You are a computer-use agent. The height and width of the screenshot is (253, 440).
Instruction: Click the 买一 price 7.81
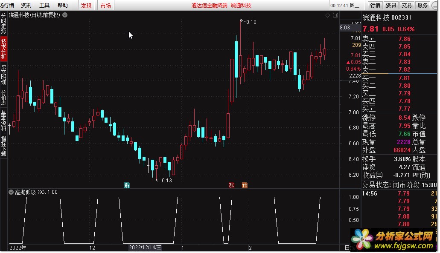pos(404,78)
